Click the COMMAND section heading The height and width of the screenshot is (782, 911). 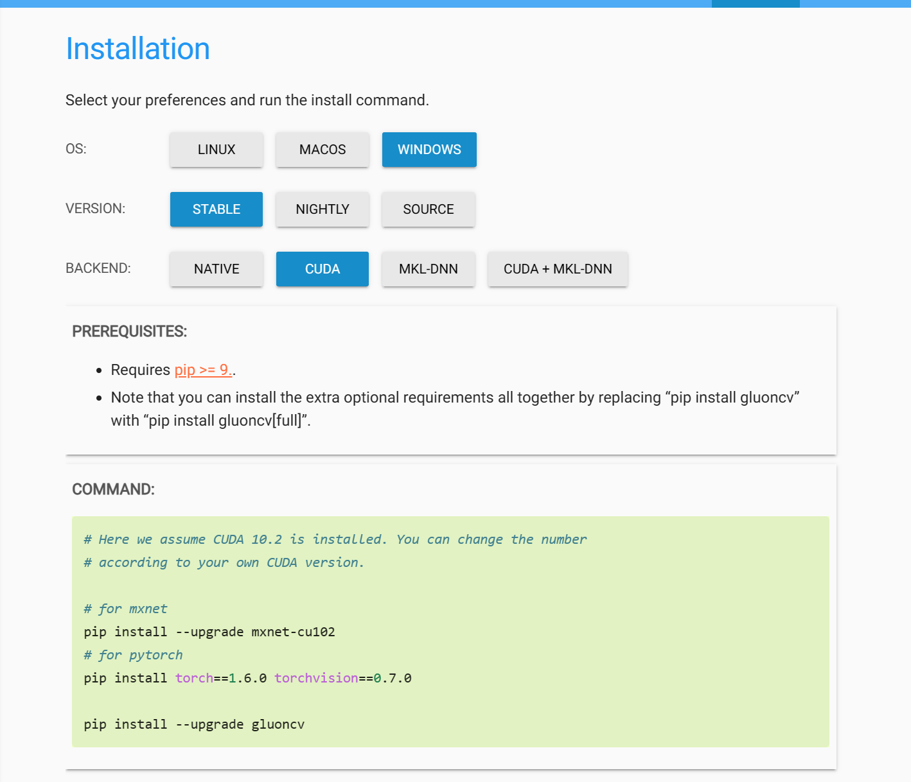114,489
